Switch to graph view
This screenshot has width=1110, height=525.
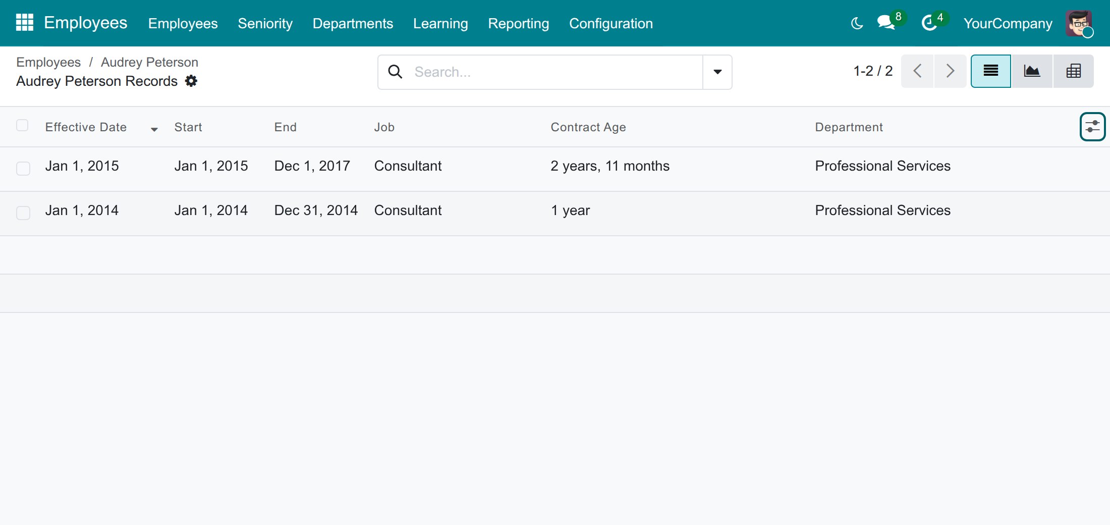click(x=1032, y=71)
